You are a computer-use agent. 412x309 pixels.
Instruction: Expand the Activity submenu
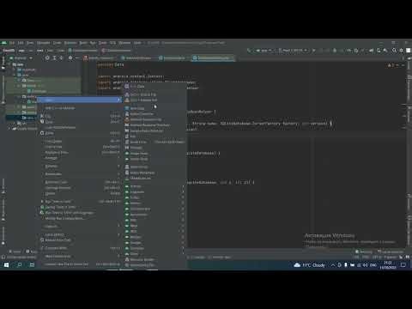pos(154,186)
